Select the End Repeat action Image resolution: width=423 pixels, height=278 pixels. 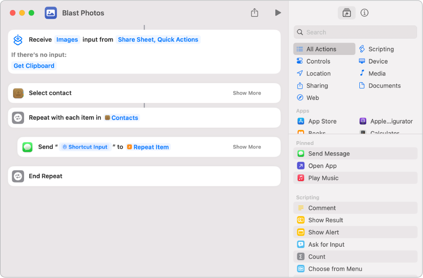[144, 176]
